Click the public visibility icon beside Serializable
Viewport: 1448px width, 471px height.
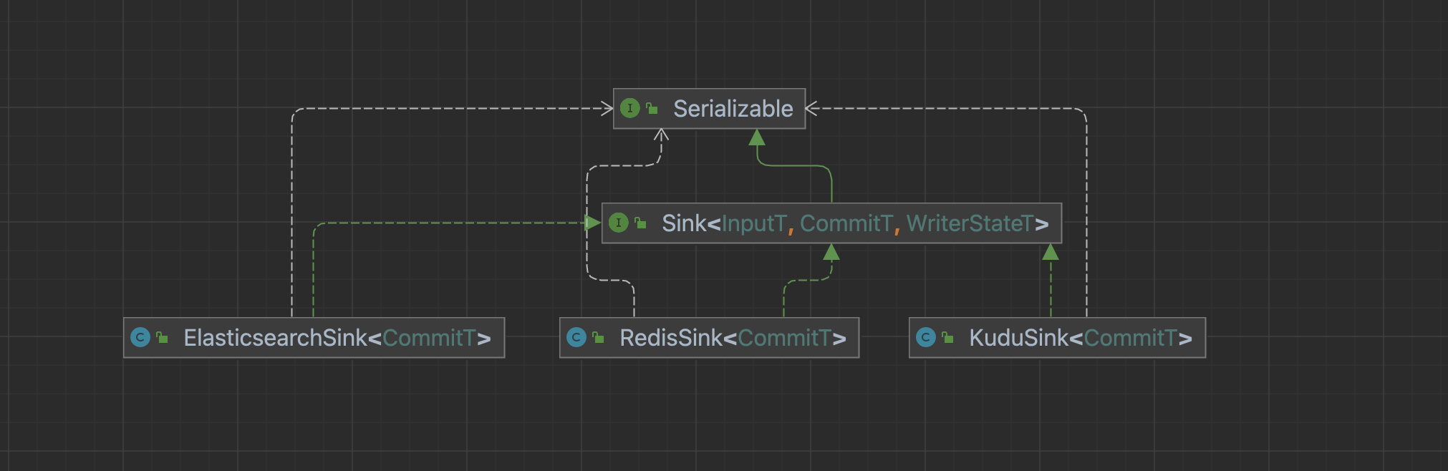coord(652,109)
